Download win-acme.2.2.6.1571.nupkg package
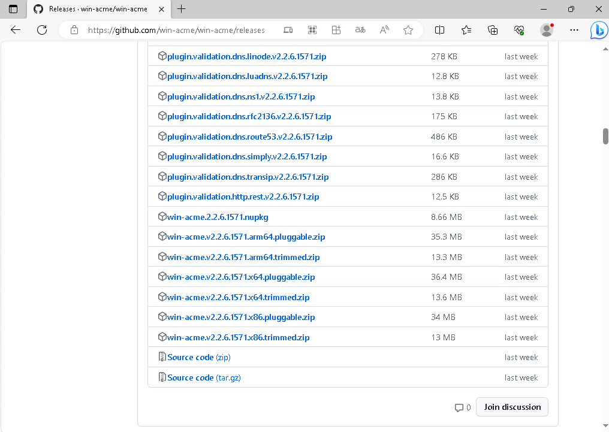The image size is (609, 432). [x=218, y=217]
